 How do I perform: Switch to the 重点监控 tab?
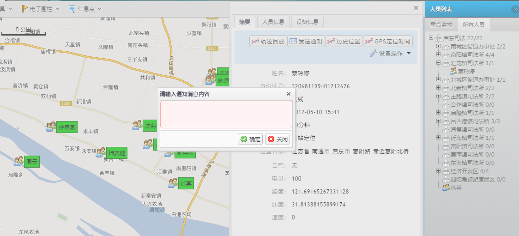click(441, 25)
